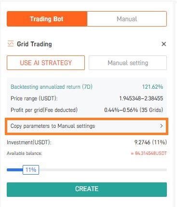
Task: Close the Grid Trading panel
Action: click(x=163, y=44)
